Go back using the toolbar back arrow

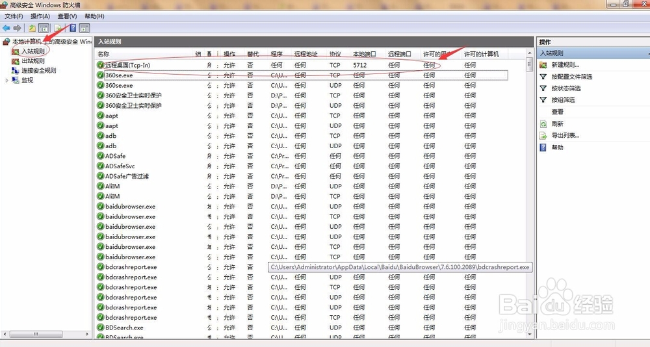coord(6,28)
